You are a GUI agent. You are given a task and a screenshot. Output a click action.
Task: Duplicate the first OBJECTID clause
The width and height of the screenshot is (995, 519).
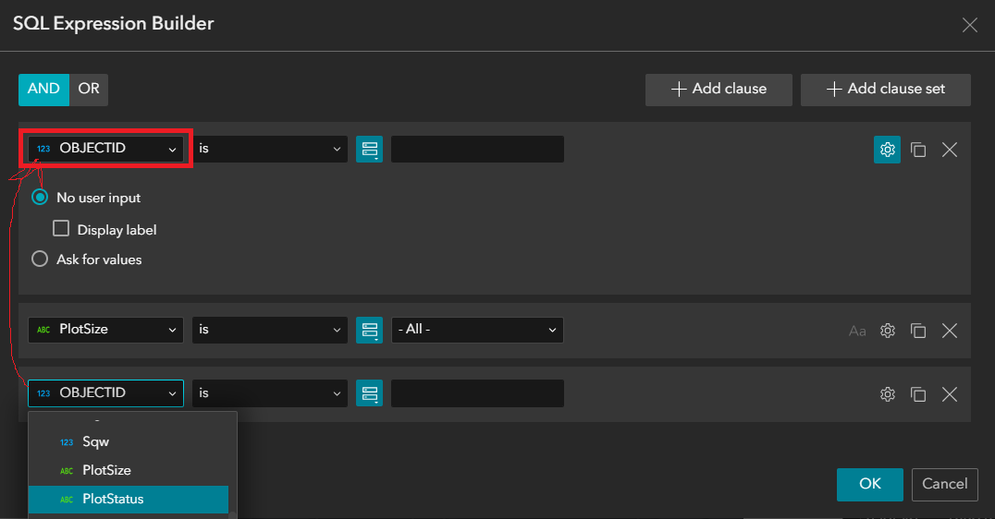(x=918, y=150)
